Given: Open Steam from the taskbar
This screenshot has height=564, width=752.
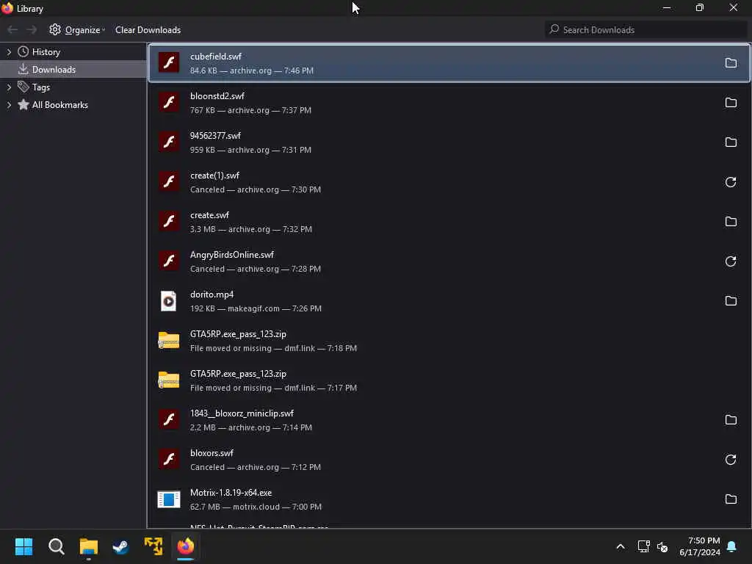Looking at the screenshot, I should [121, 546].
